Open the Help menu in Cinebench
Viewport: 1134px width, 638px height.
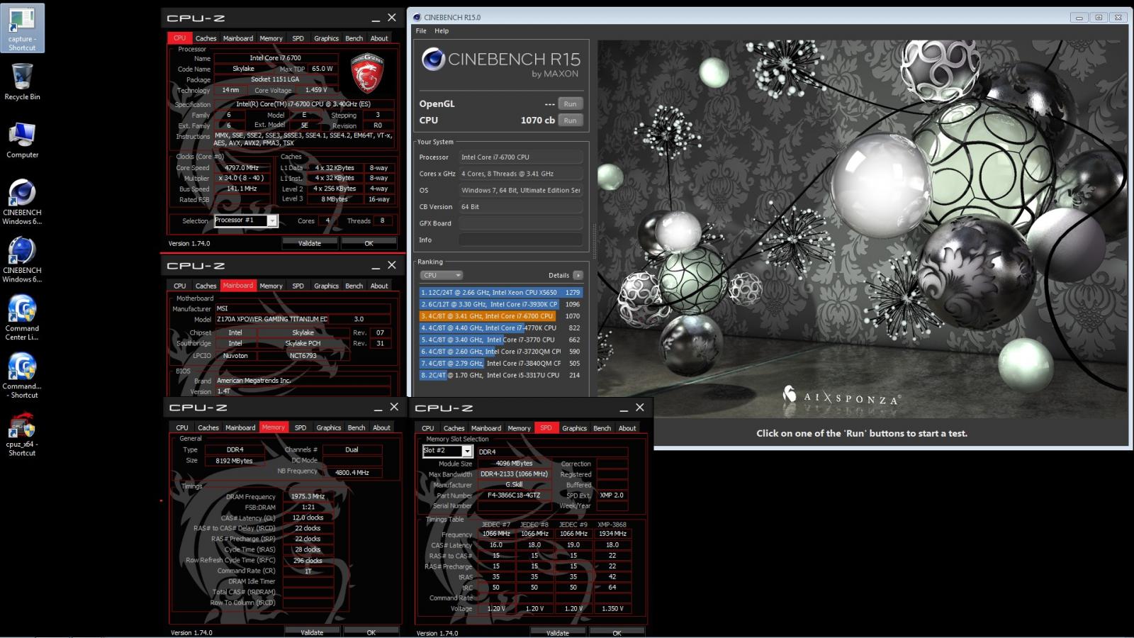[442, 31]
